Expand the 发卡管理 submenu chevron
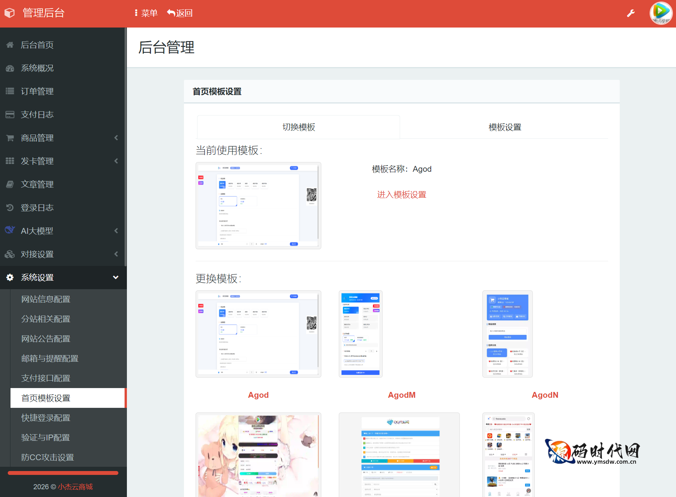 (x=116, y=161)
